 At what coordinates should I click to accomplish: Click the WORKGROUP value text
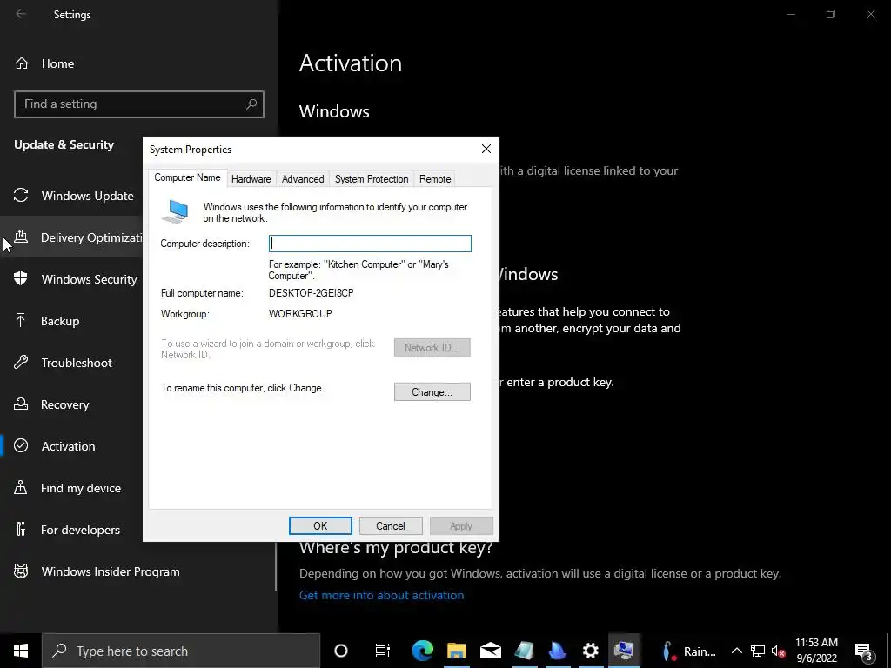coord(300,313)
